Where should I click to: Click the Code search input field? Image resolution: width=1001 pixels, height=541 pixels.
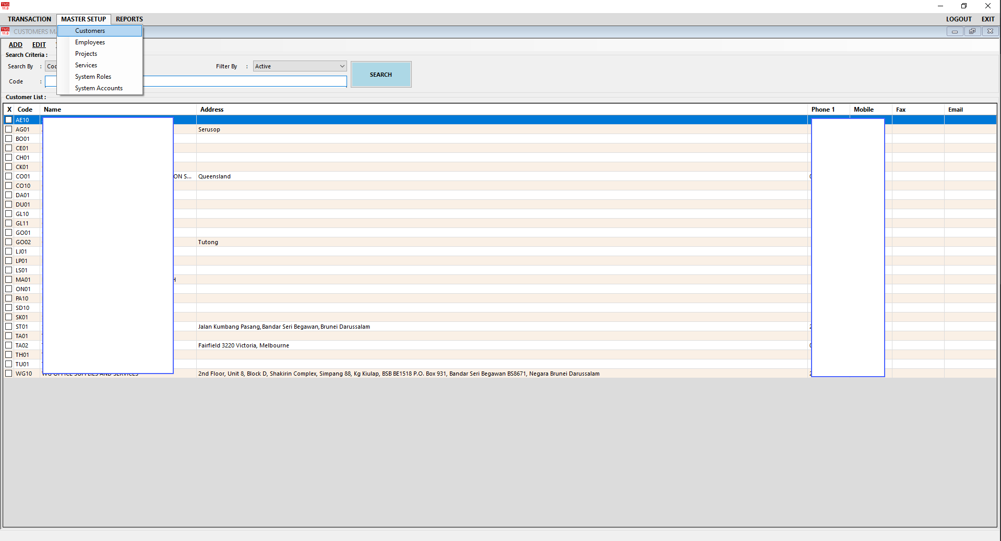point(196,81)
